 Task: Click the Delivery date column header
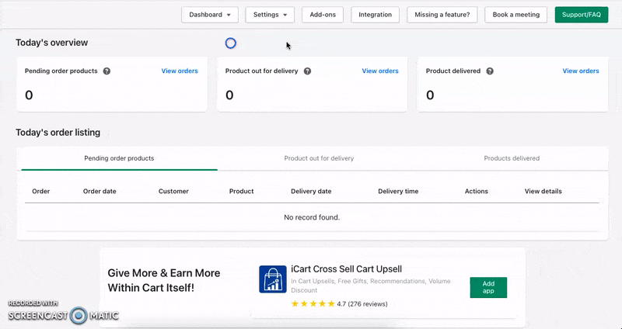pos(311,191)
